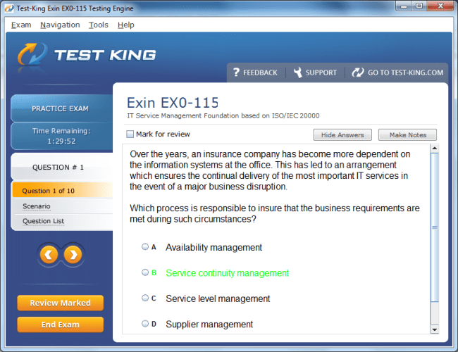
Task: Click the TEST KING brand text
Action: click(105, 55)
